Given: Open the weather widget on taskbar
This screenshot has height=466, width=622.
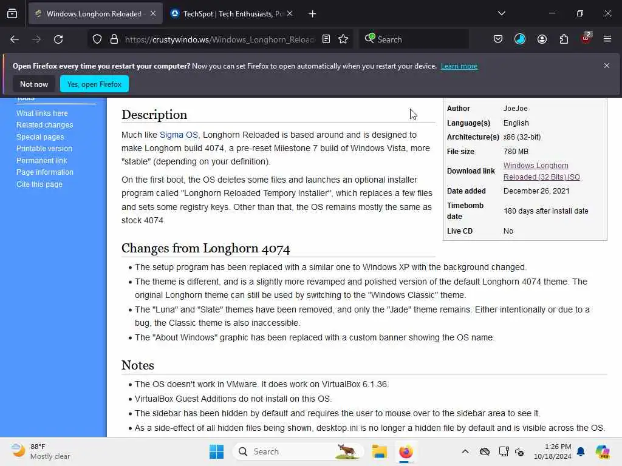Looking at the screenshot, I should pyautogui.click(x=40, y=451).
